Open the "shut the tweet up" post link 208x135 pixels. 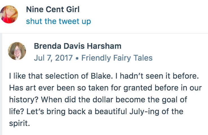coord(58,21)
